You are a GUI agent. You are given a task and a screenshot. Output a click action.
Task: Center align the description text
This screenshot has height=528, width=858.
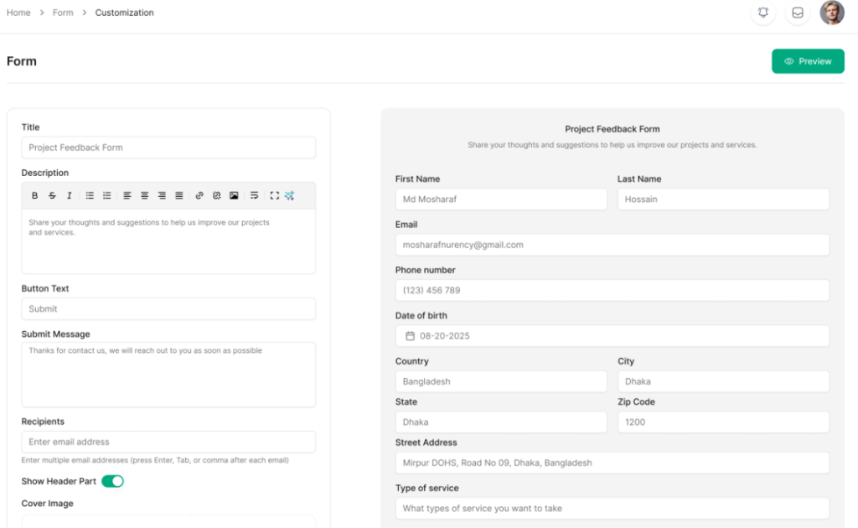(145, 195)
